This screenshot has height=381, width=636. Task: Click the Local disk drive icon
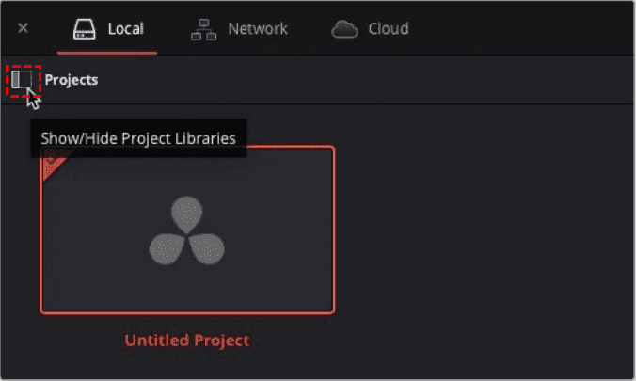coord(85,29)
